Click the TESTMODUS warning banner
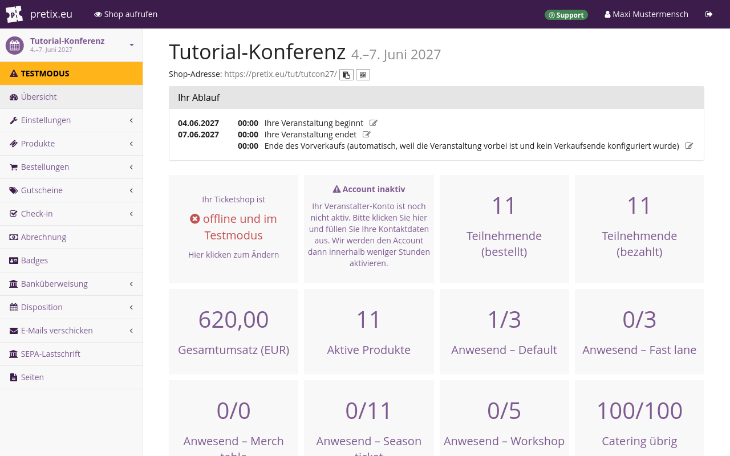The image size is (730, 456). pyautogui.click(x=71, y=74)
